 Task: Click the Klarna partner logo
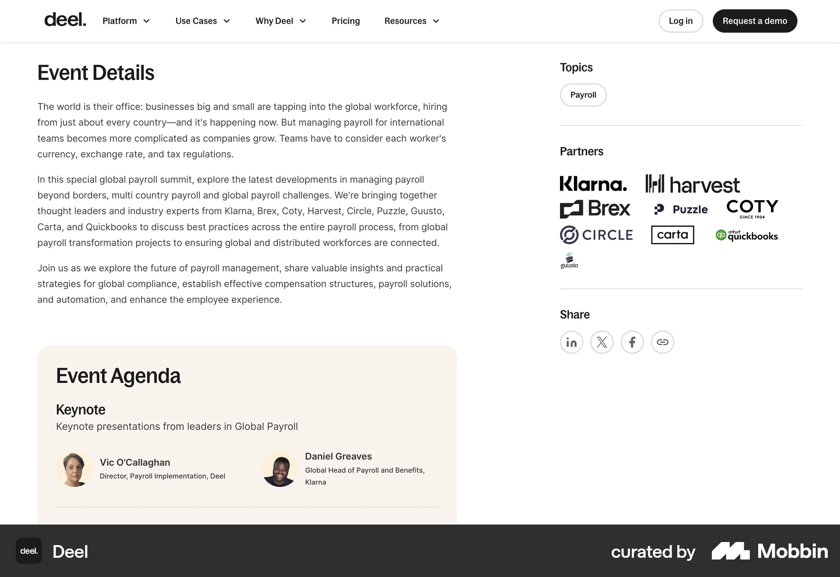[593, 184]
